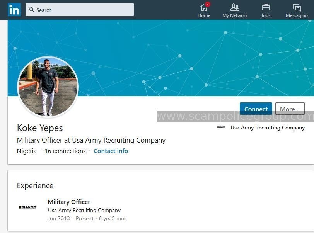314x233 pixels.
Task: Open the My Network icon
Action: (235, 7)
